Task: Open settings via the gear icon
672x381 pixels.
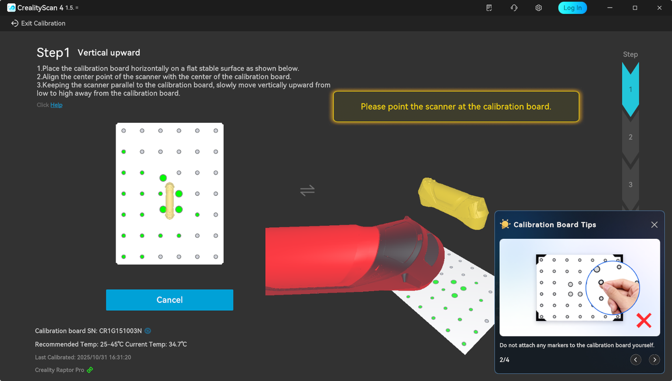Action: (x=538, y=8)
